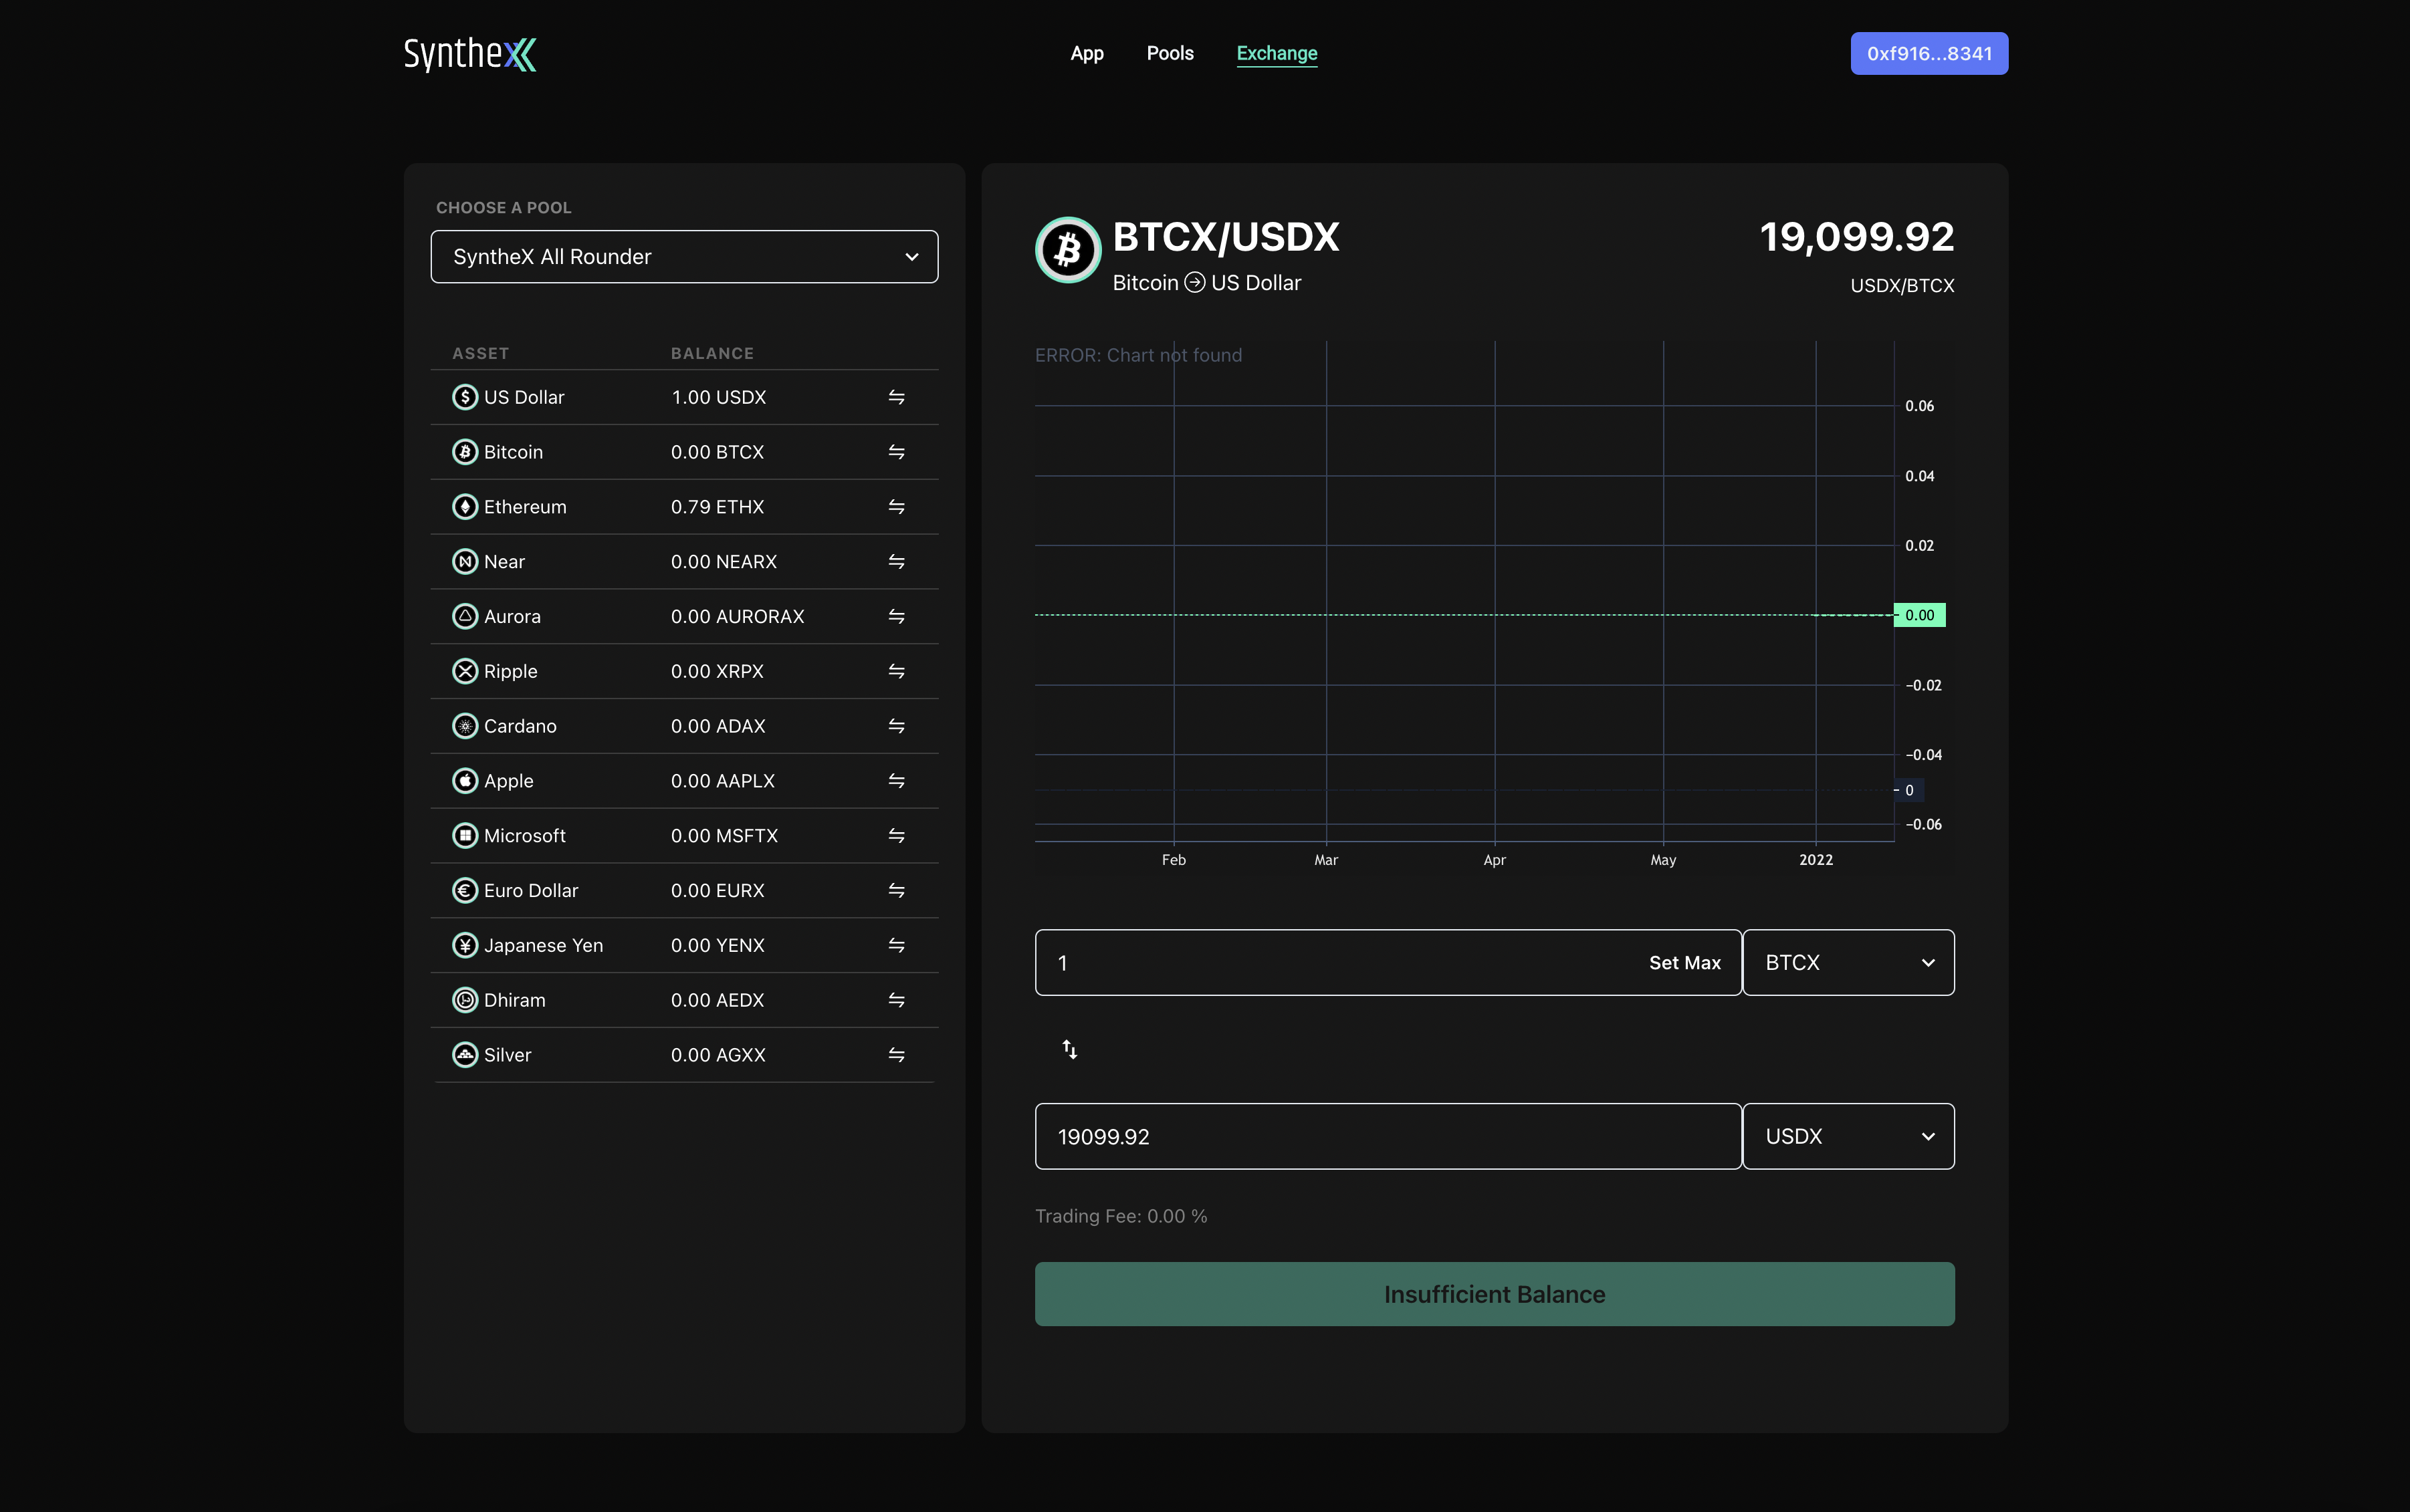Click the green 0.00 price marker on the chart
Screen dimensions: 2410x1512
(x=1919, y=615)
